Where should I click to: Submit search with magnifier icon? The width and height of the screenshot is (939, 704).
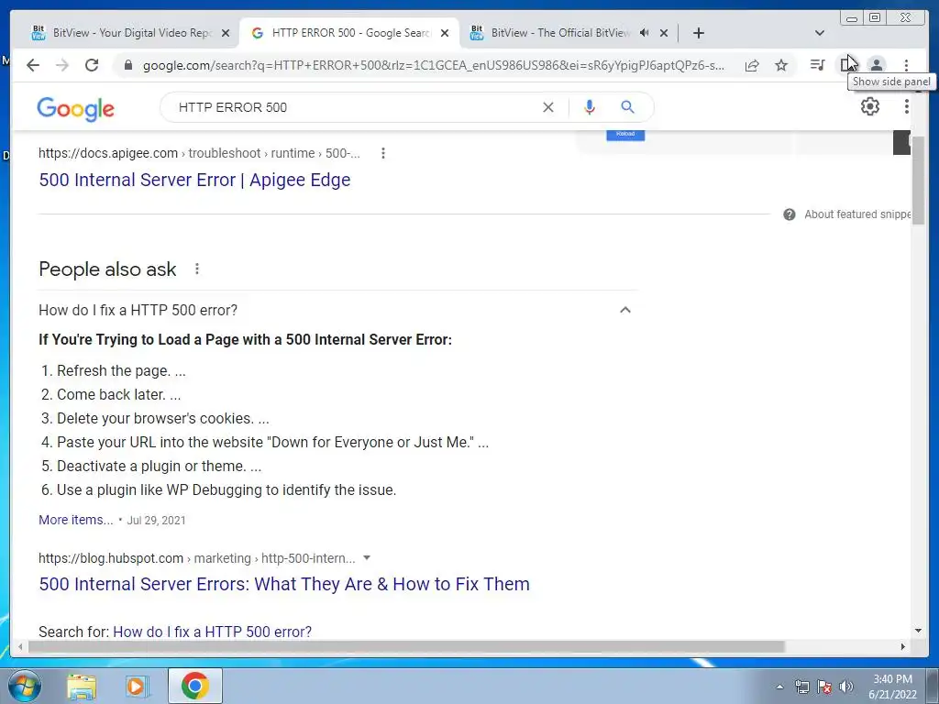[627, 107]
